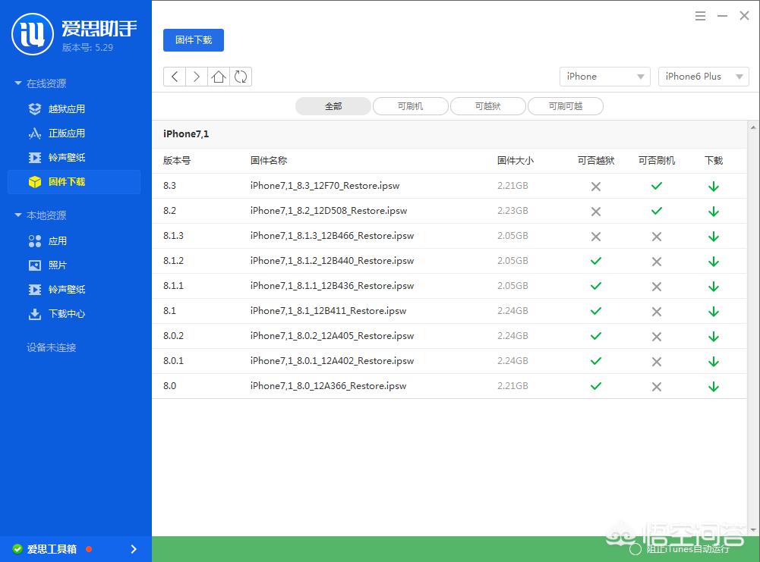
Task: Click the jailbreak X mark for 8.3
Action: [596, 187]
